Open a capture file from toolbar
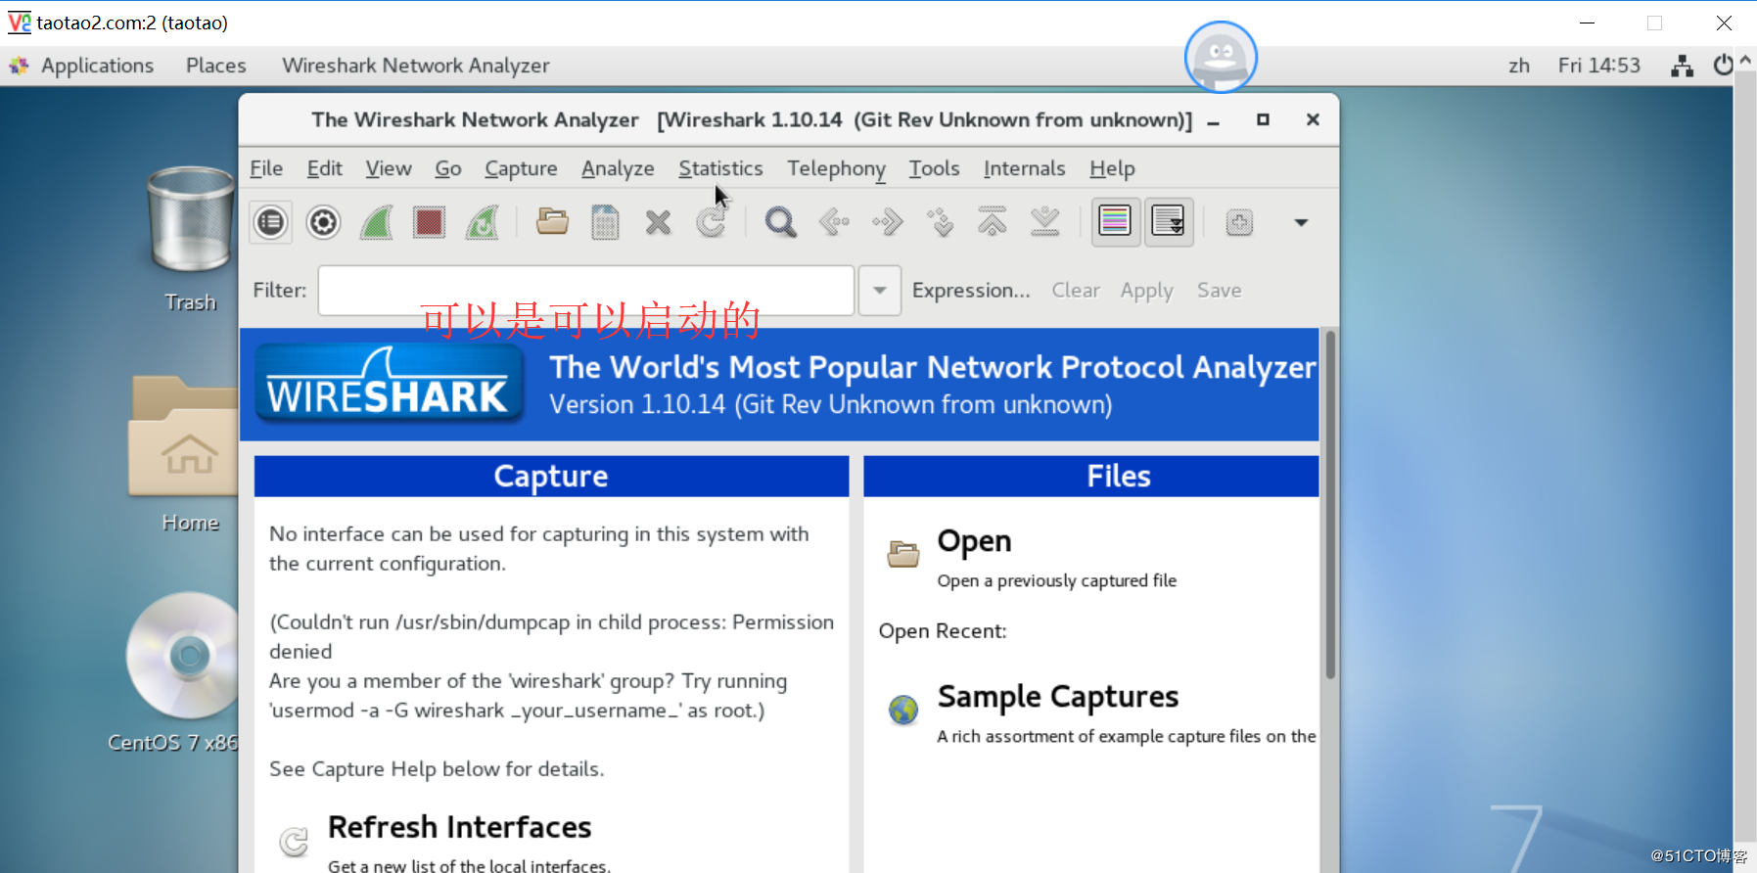Screen dimensions: 1757x873 [x=553, y=222]
